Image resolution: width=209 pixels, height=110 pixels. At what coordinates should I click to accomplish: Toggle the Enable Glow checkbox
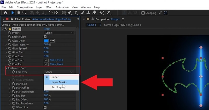pos(45,37)
